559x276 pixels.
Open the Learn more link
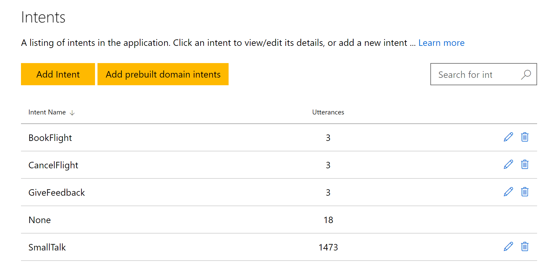click(441, 43)
